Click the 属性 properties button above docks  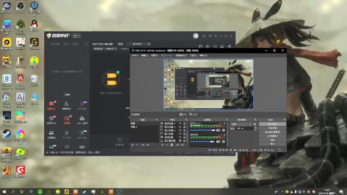tap(183, 114)
